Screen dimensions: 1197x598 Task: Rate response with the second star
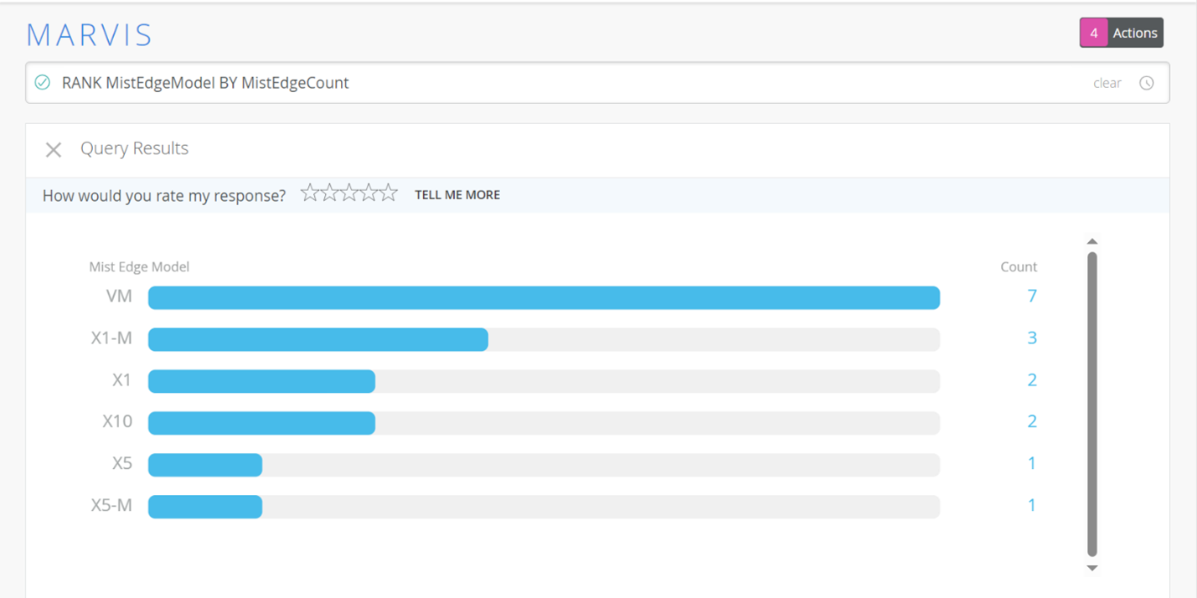329,193
